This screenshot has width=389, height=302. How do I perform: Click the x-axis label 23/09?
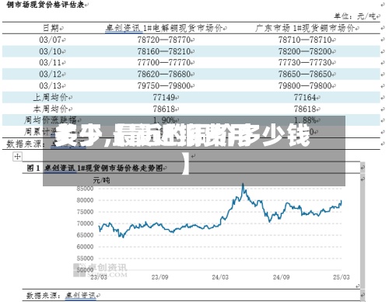click(159, 277)
